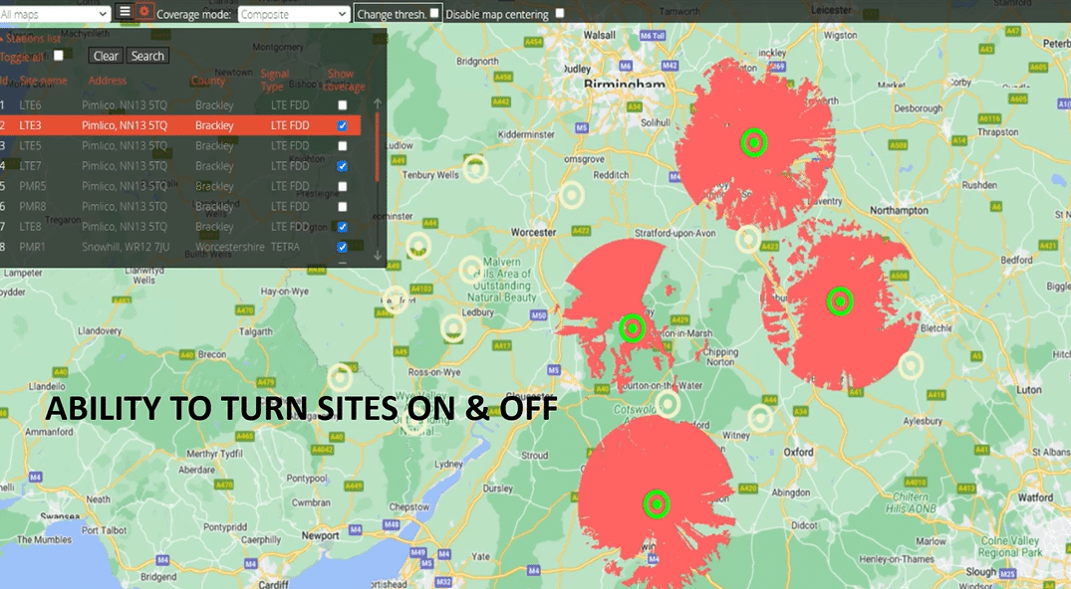1071x589 pixels.
Task: Open the All maps dropdown
Action: (x=55, y=14)
